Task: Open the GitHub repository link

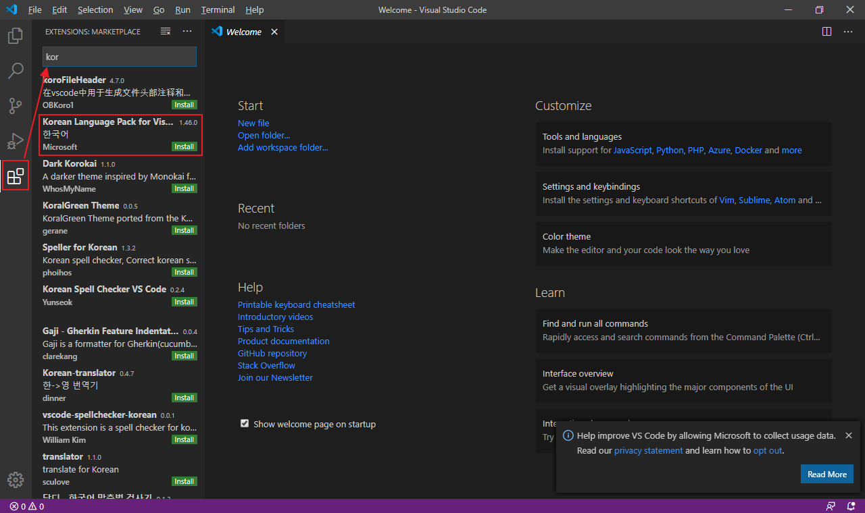Action: pyautogui.click(x=272, y=353)
